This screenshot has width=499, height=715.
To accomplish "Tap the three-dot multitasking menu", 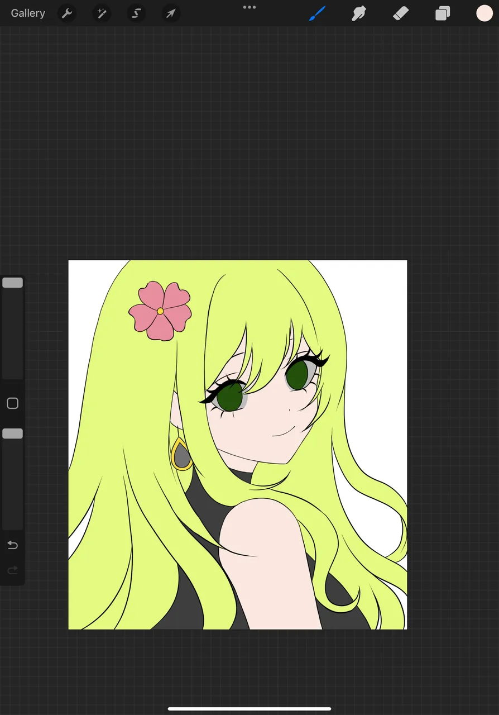I will click(249, 7).
